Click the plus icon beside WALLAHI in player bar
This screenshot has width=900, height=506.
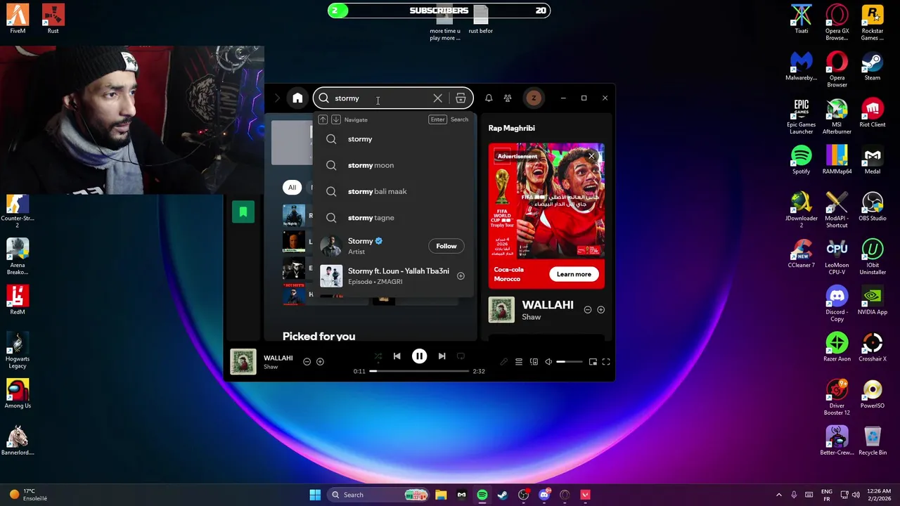coord(320,361)
